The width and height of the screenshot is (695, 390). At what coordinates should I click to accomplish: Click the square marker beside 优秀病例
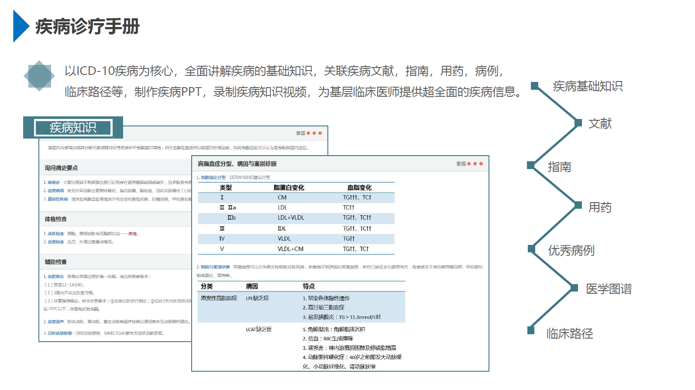point(531,248)
